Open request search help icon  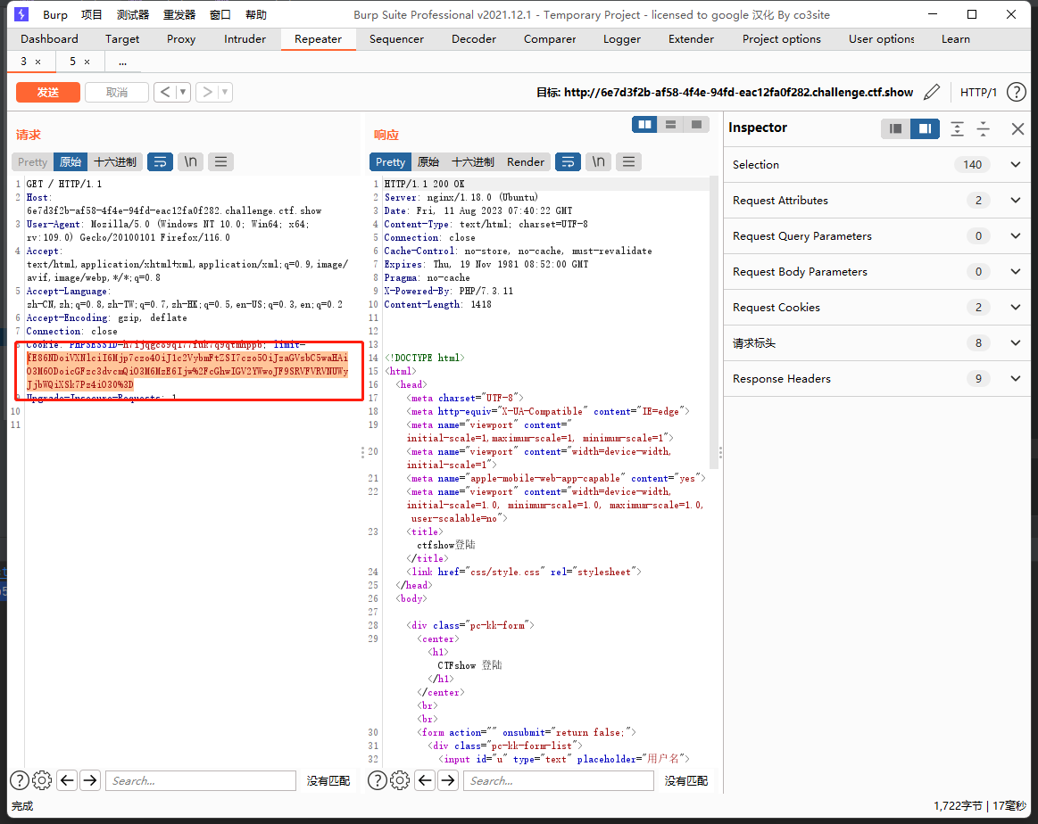(x=20, y=780)
